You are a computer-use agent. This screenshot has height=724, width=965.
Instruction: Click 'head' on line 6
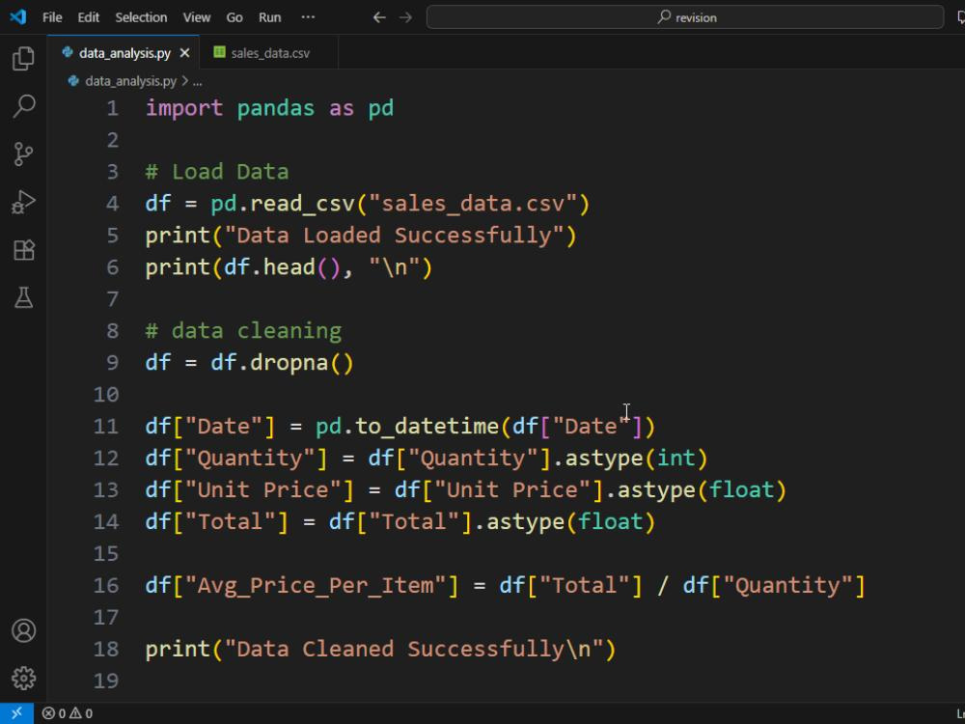coord(289,267)
